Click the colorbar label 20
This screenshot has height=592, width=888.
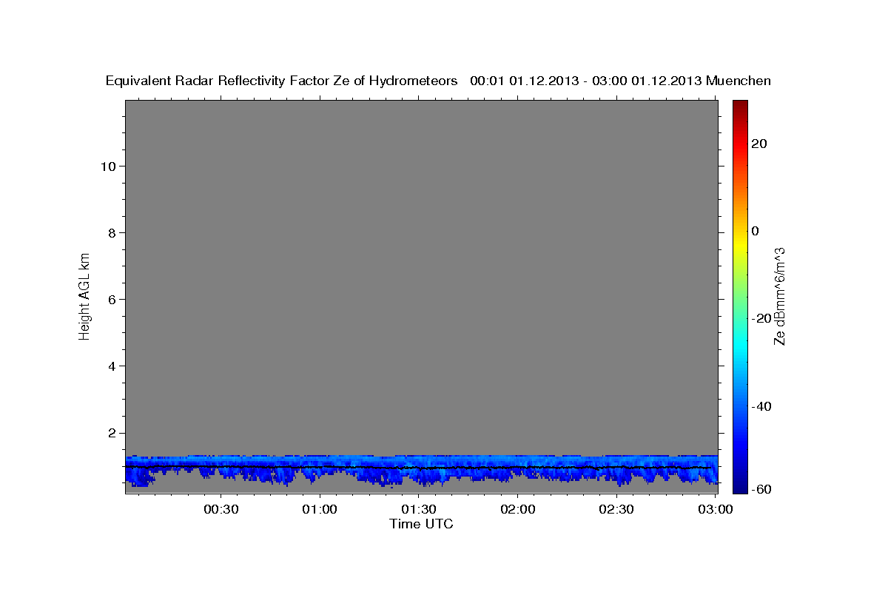(759, 144)
